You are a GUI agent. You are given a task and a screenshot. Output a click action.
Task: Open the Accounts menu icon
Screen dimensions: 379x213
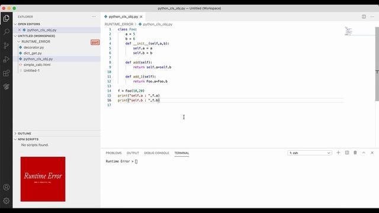pyautogui.click(x=7, y=187)
